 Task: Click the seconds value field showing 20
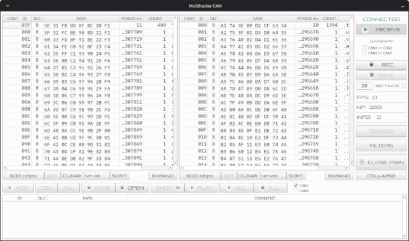(364, 85)
